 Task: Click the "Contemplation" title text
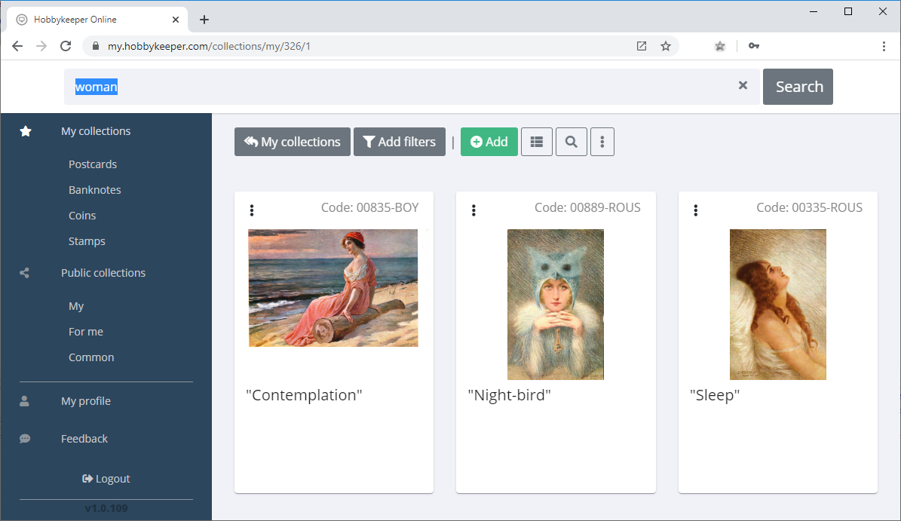tap(304, 395)
